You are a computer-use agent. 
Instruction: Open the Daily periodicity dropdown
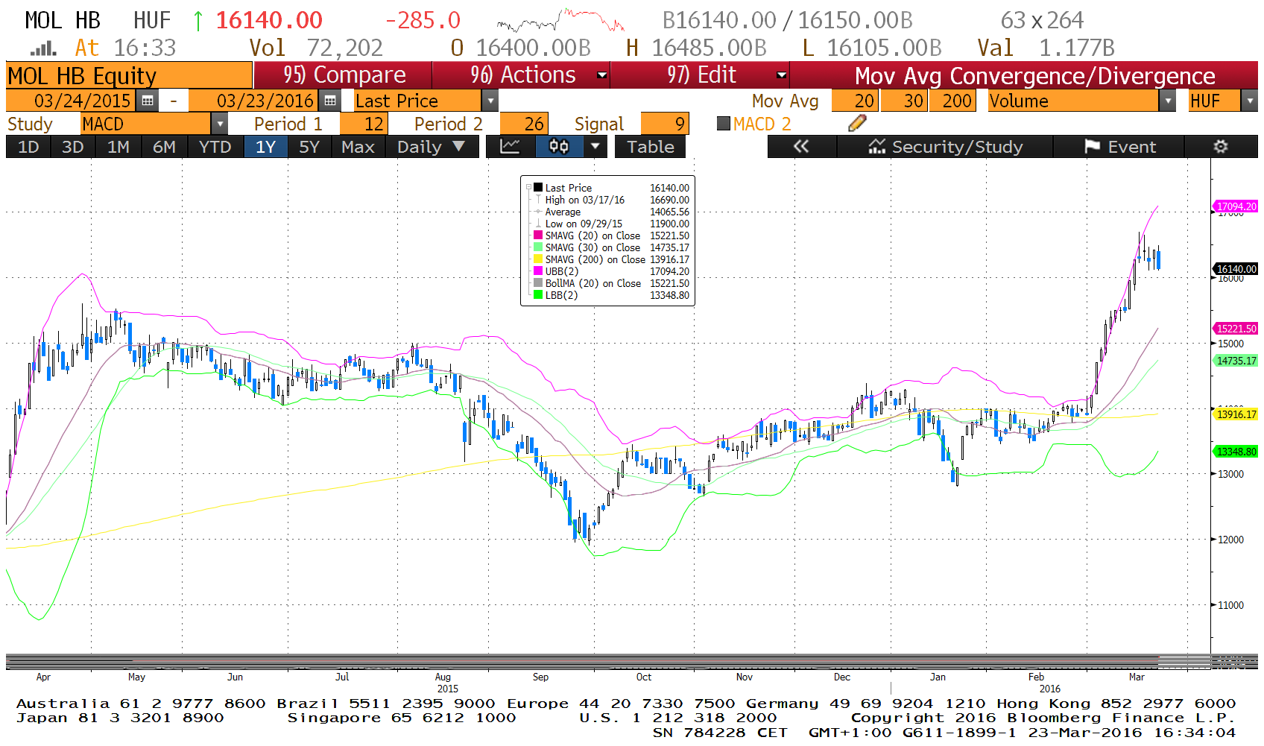(x=431, y=147)
